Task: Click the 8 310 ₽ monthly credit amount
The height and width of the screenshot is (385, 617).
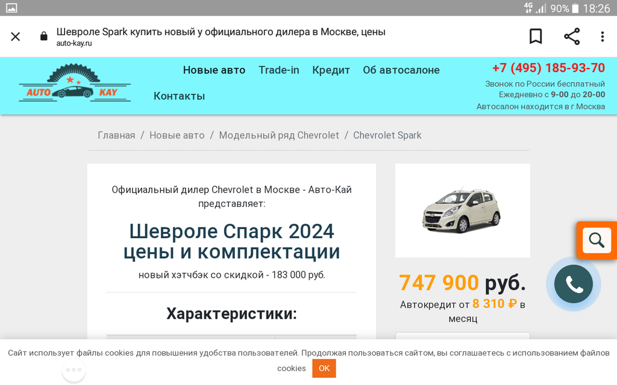Action: coord(494,304)
